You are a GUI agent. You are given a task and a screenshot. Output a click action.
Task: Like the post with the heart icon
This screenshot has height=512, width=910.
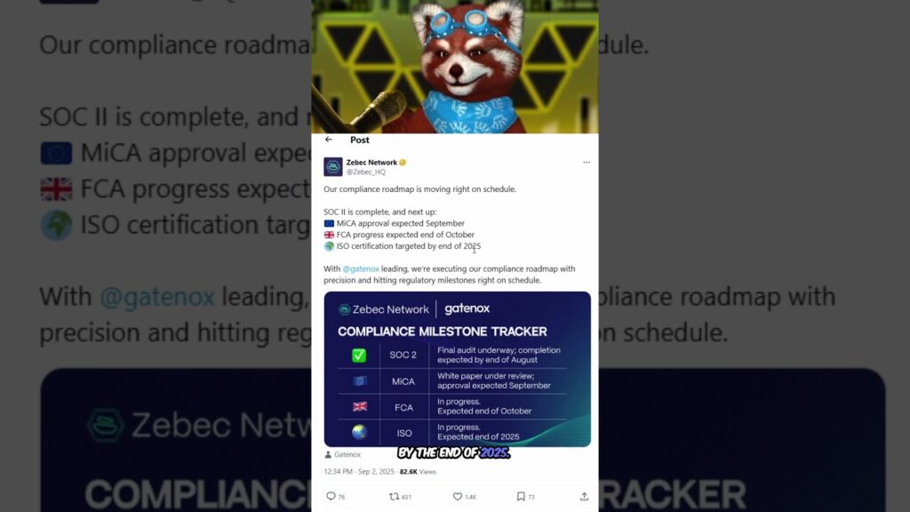point(458,496)
